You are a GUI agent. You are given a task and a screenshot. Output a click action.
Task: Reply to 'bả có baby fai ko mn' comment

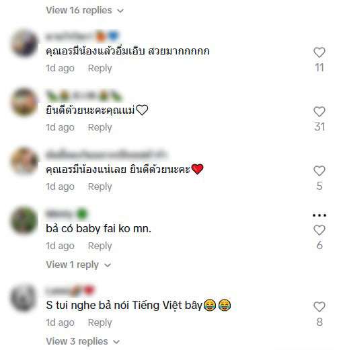pos(100,246)
